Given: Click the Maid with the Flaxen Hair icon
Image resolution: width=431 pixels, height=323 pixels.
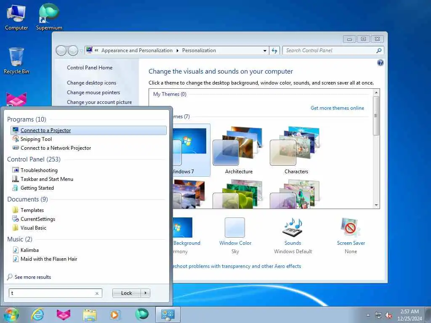Looking at the screenshot, I should point(16,259).
